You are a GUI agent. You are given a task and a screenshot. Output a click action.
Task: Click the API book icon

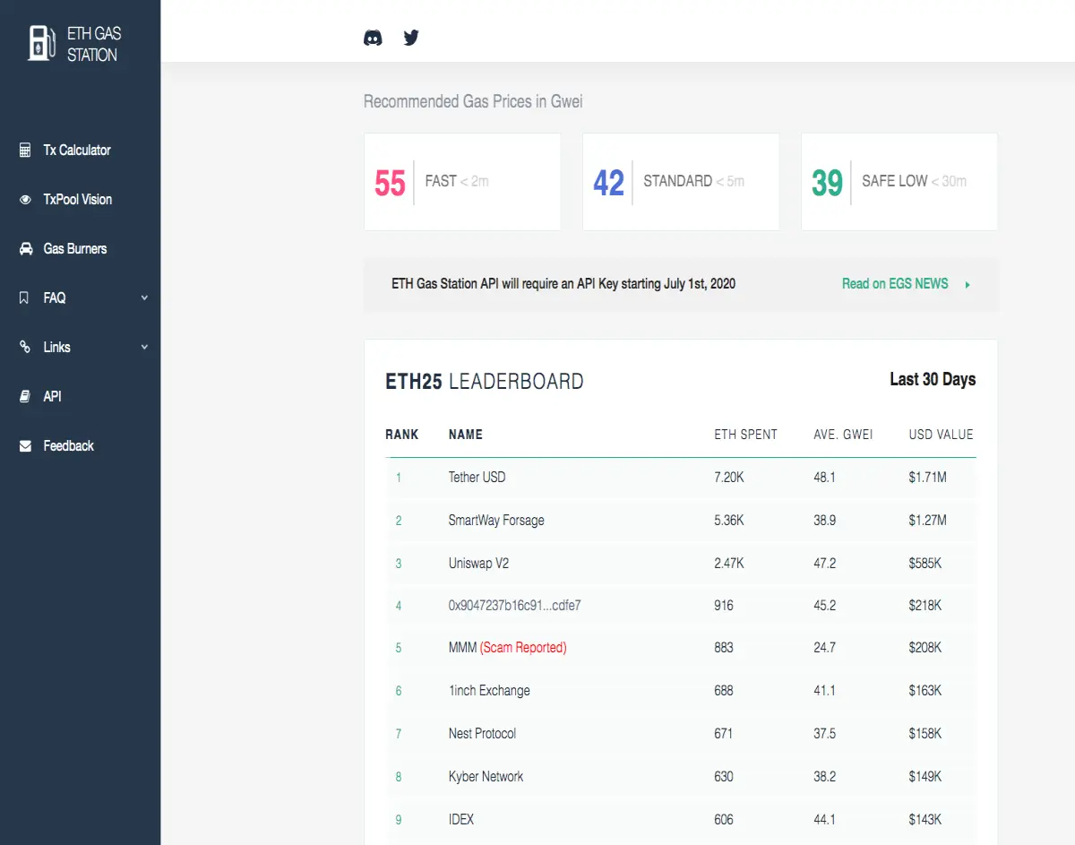click(x=25, y=396)
